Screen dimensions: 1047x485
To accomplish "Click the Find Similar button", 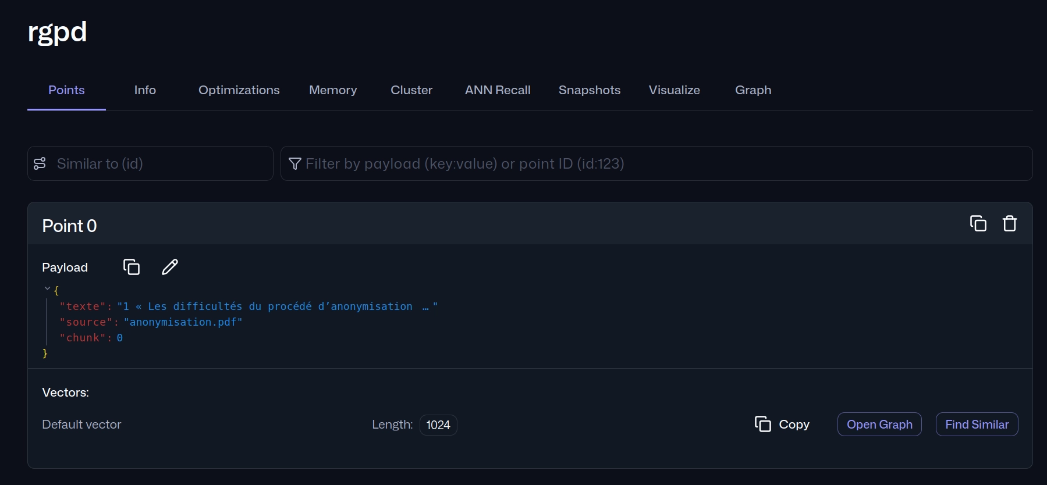I will click(x=977, y=425).
